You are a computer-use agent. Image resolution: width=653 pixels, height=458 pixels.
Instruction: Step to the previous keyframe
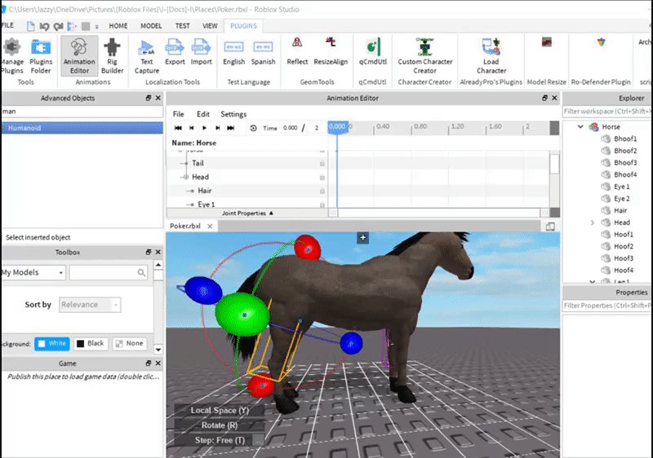coord(192,128)
